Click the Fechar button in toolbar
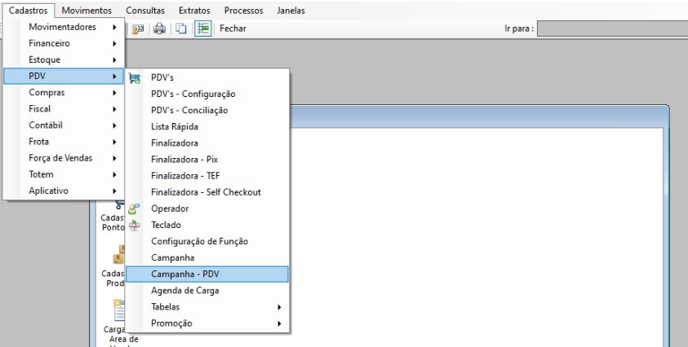The width and height of the screenshot is (688, 347). [x=233, y=29]
